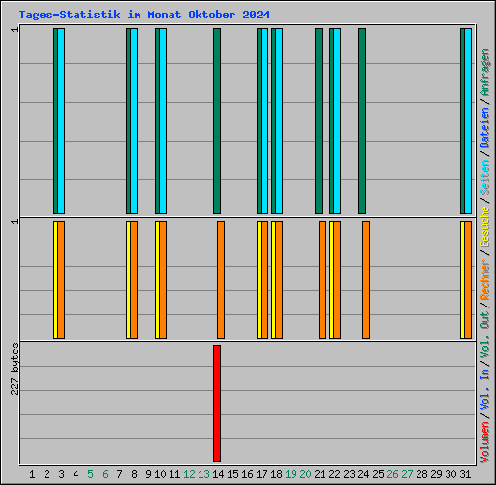Click the orange Rechner bar for day 14
Image resolution: width=496 pixels, height=485 pixels.
click(x=221, y=280)
